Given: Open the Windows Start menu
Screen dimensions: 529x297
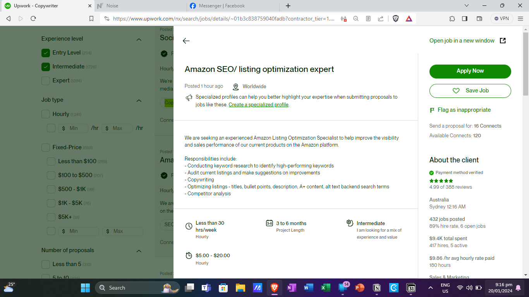Looking at the screenshot, I should (x=85, y=288).
